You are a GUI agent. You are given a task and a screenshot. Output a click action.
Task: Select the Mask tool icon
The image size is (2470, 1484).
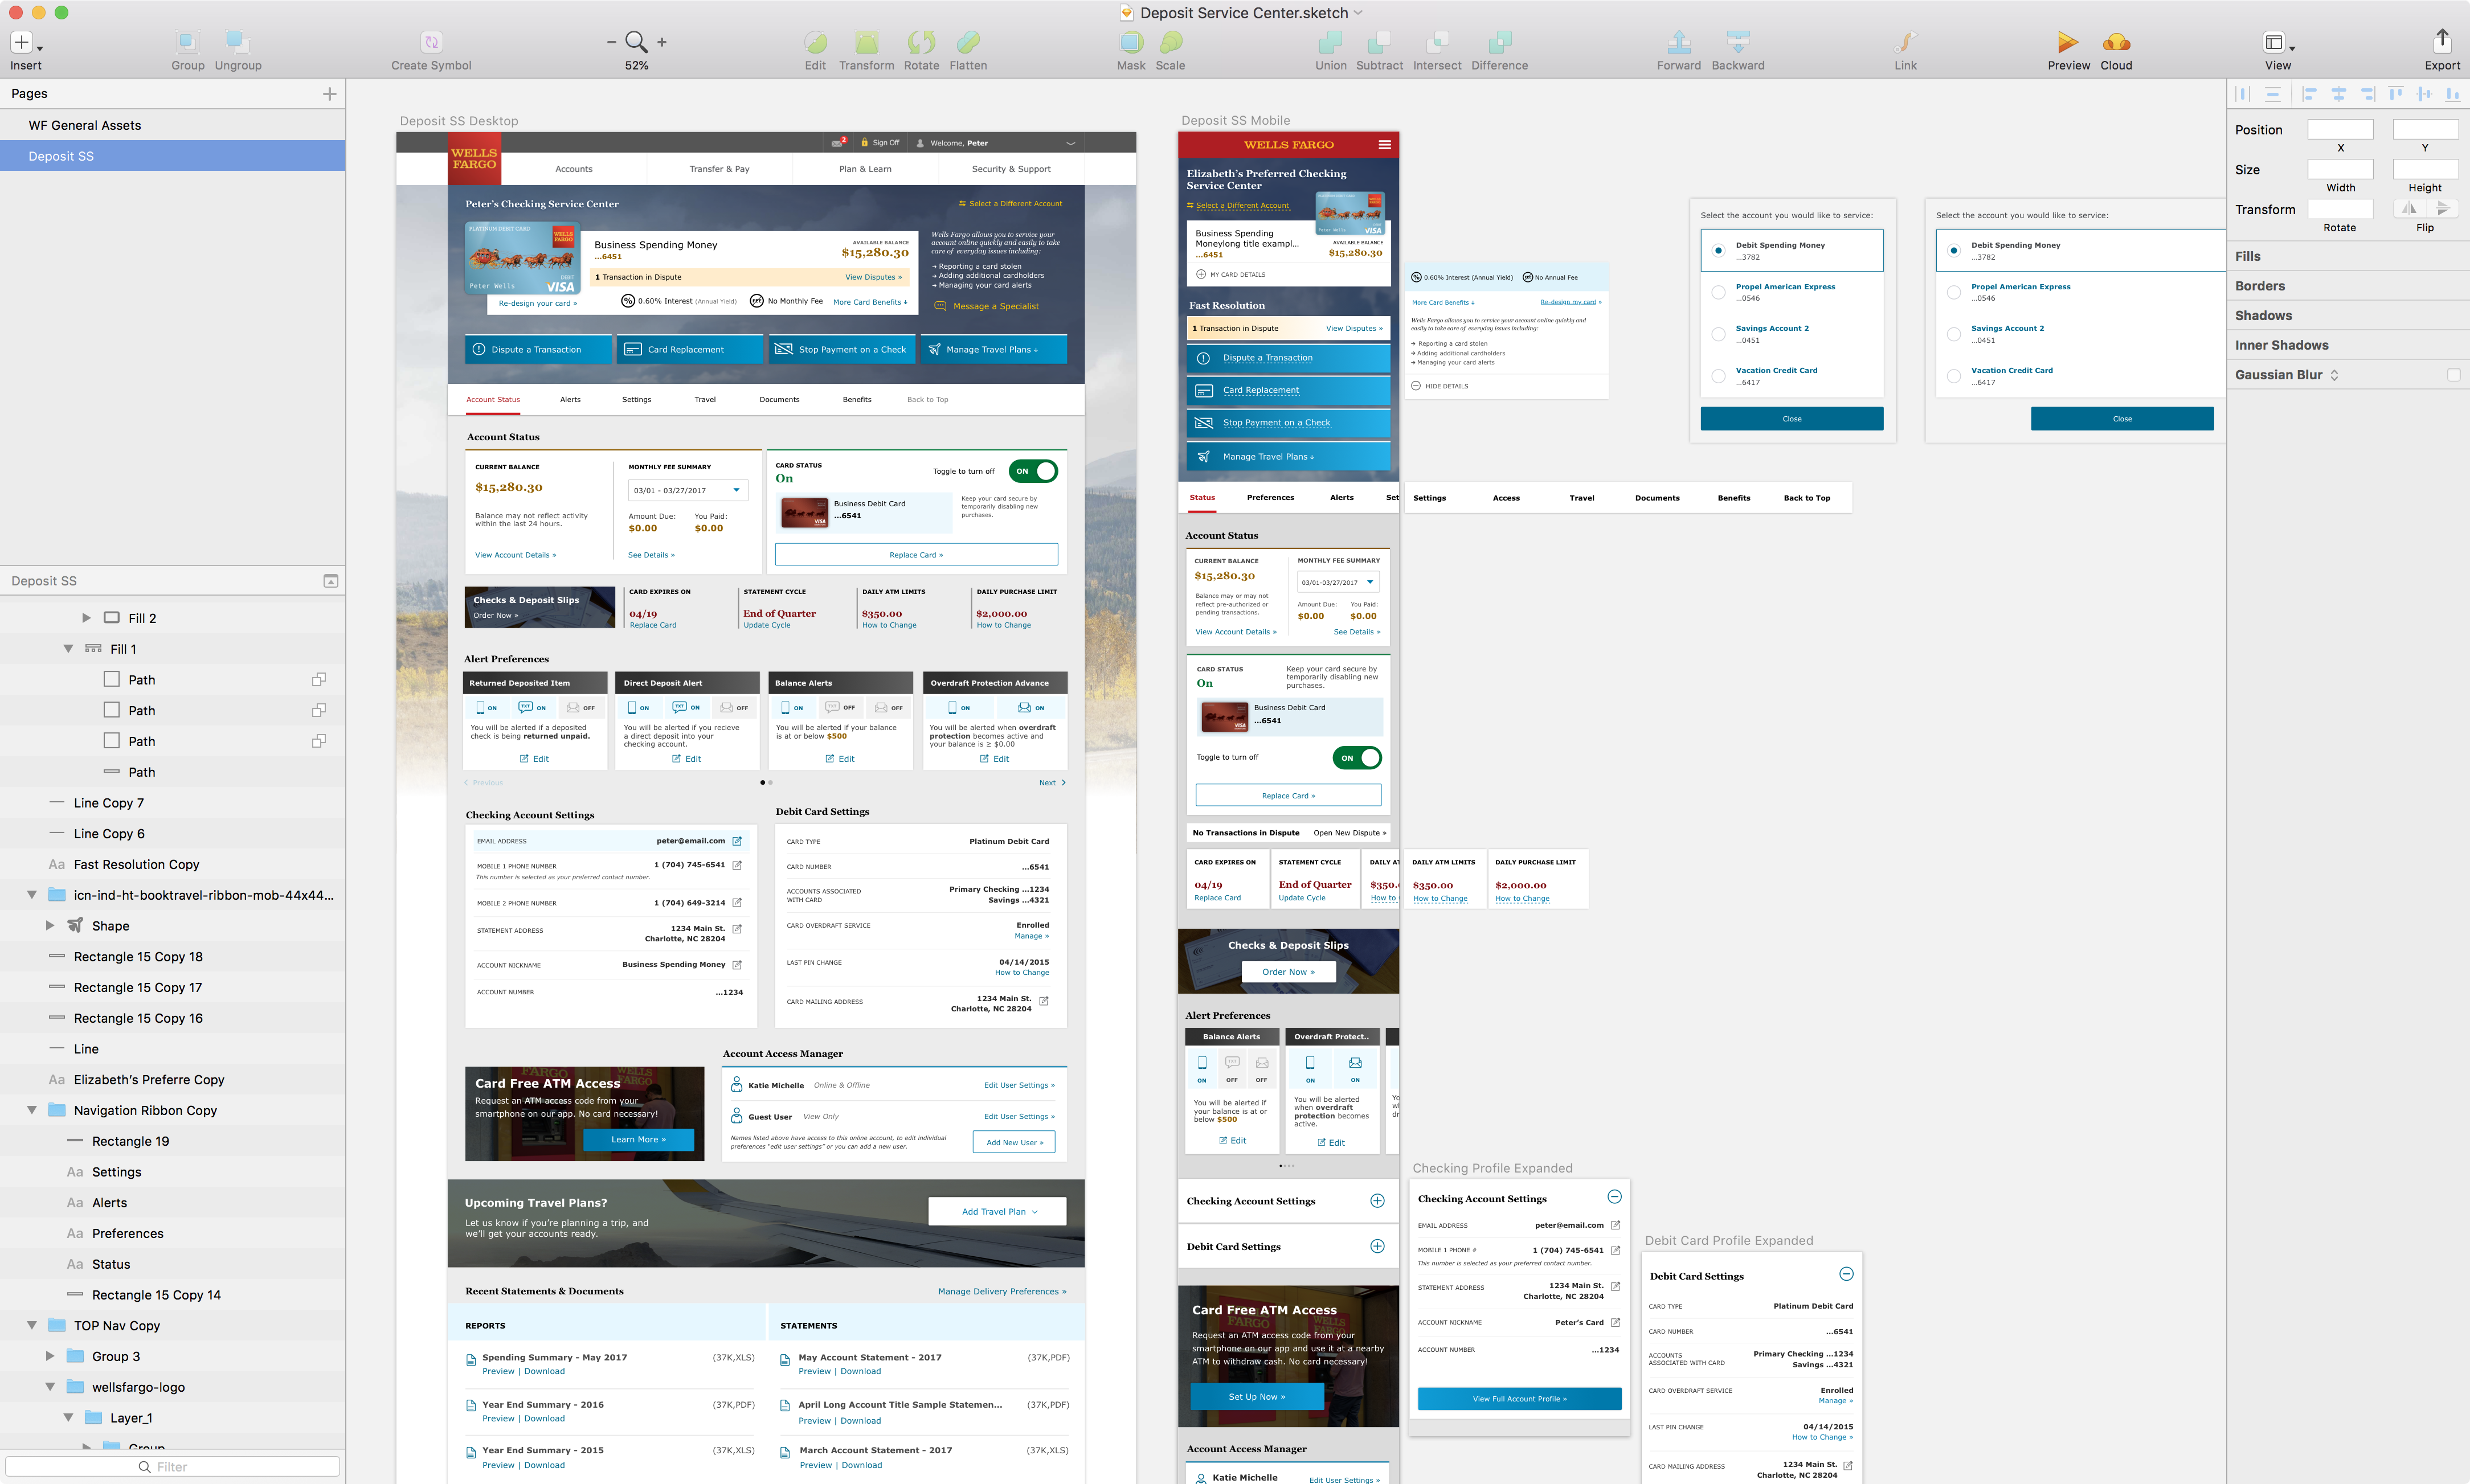click(x=1130, y=43)
